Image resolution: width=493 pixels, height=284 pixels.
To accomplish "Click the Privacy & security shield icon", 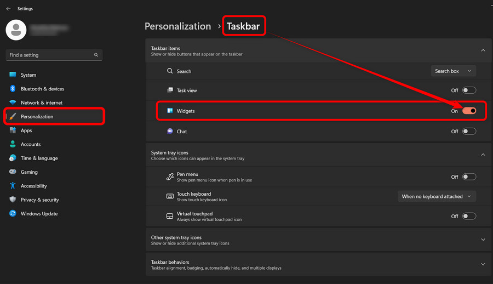I will coord(13,200).
